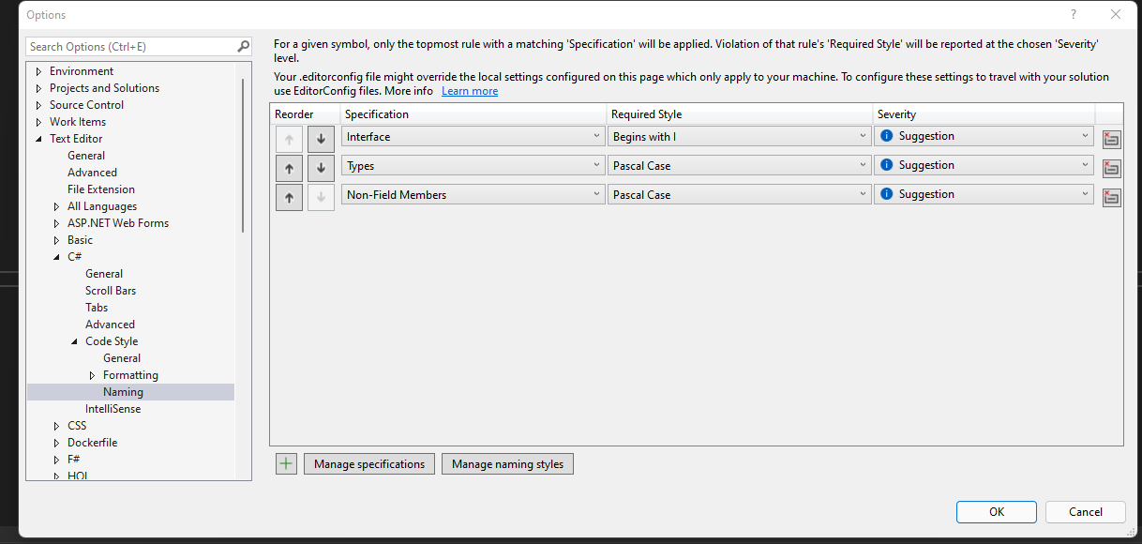Image resolution: width=1142 pixels, height=544 pixels.
Task: Move the Non-Field Members rule up
Action: (x=289, y=197)
